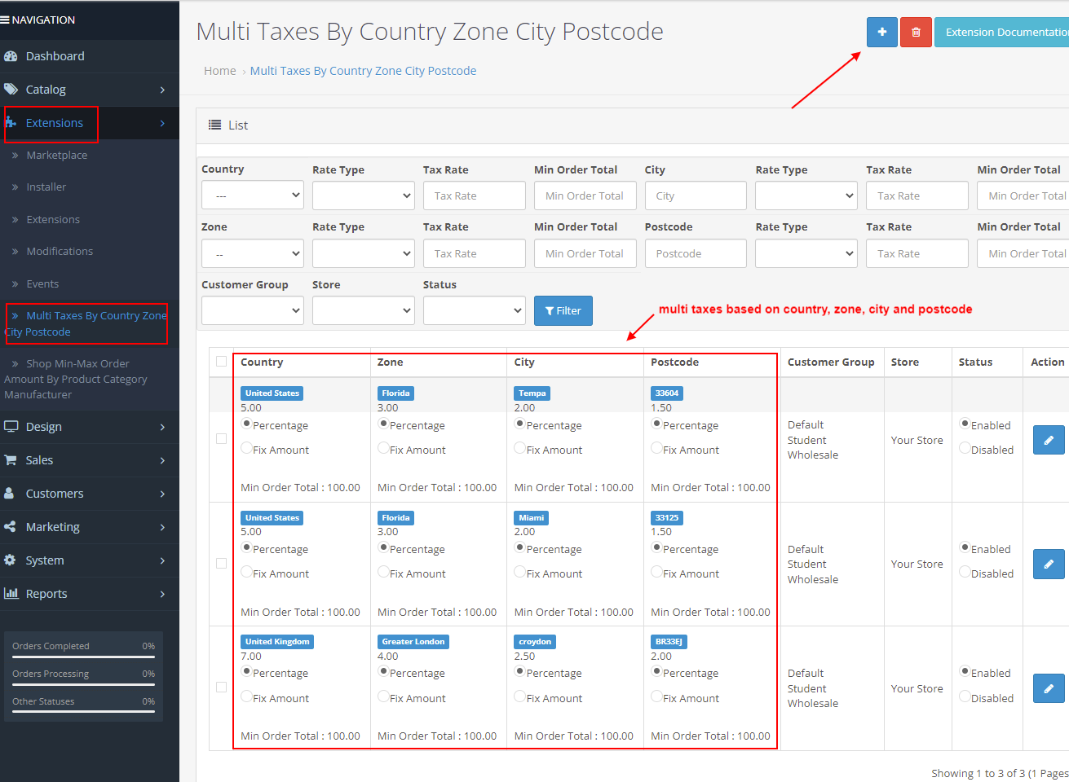Click the blue plus button to add tax rule

[881, 32]
